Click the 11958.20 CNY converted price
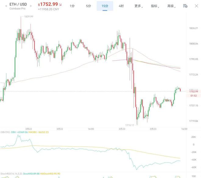Image resolution: width=201 pixels, height=178 pixels. click(49, 9)
